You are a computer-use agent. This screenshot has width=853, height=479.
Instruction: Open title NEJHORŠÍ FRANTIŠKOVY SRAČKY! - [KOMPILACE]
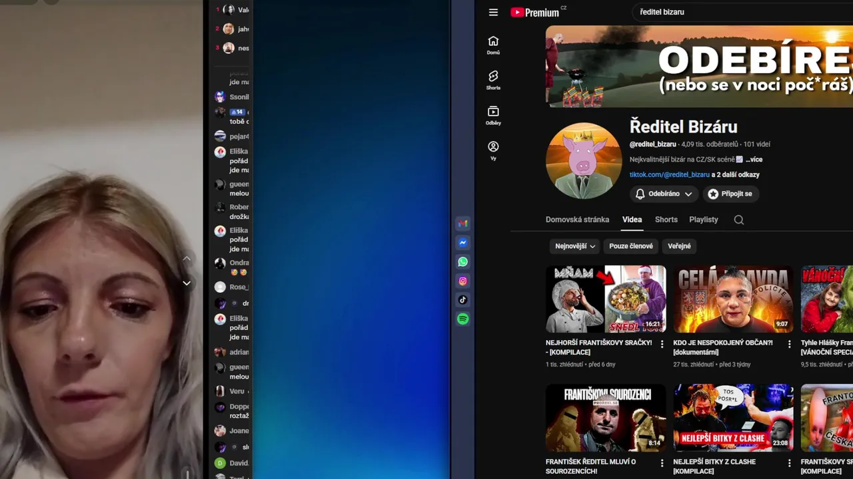coord(599,347)
